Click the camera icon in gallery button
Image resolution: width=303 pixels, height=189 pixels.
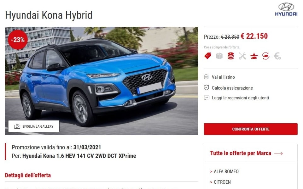tap(17, 126)
